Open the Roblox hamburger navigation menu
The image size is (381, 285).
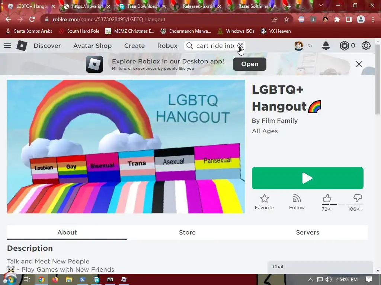pyautogui.click(x=7, y=46)
